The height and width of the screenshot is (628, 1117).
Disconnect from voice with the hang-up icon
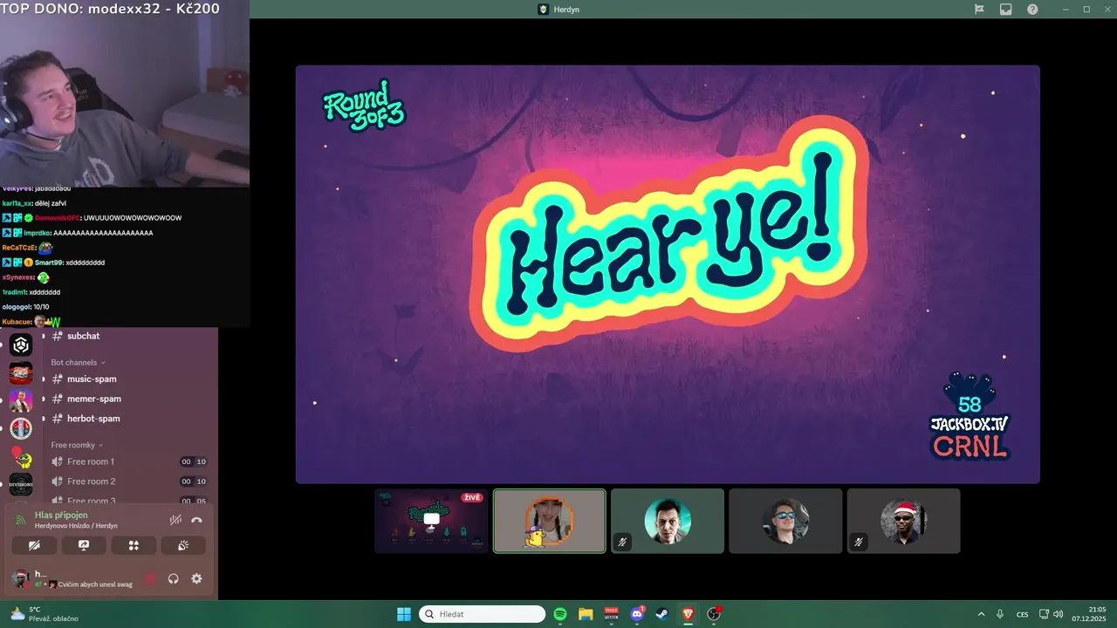(196, 520)
